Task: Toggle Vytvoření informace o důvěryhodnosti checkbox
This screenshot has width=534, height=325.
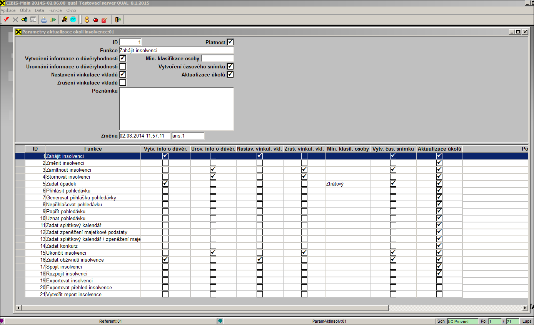Action: pos(123,58)
